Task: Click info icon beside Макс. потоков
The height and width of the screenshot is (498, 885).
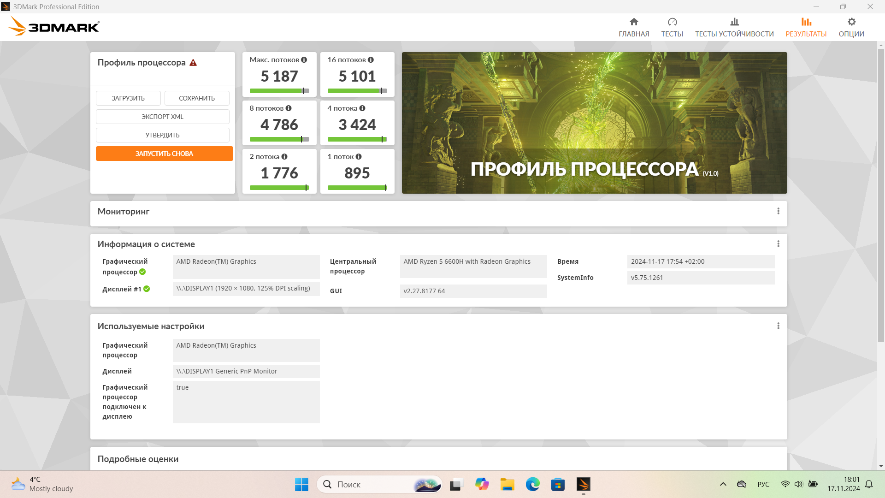Action: point(304,60)
